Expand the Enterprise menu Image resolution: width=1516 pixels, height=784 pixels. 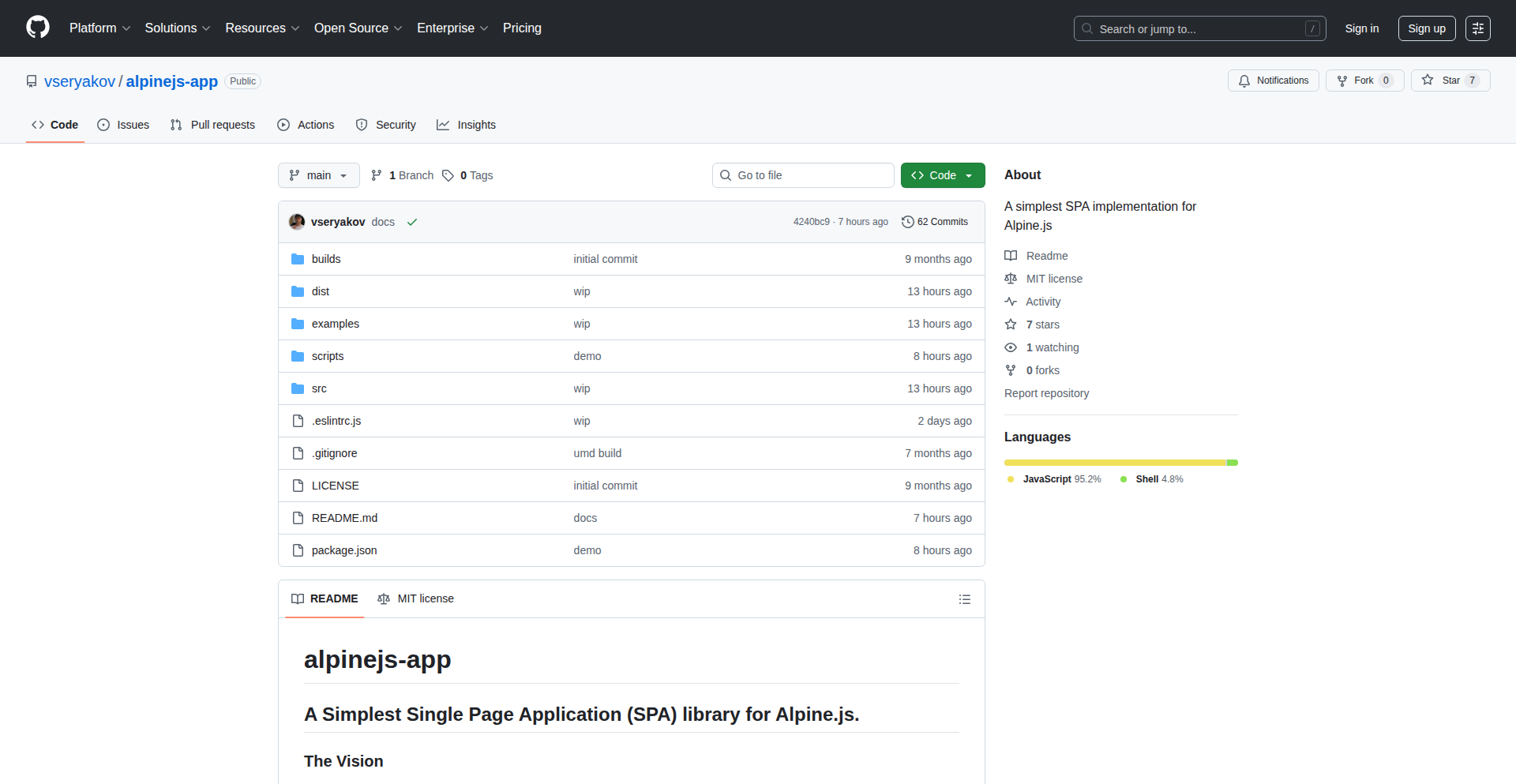point(452,28)
